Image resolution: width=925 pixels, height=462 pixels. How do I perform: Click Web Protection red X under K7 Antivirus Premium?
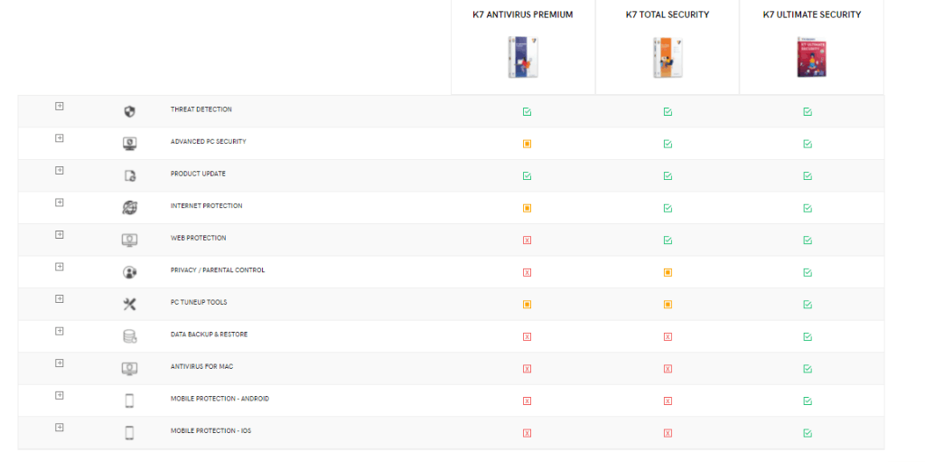(527, 240)
